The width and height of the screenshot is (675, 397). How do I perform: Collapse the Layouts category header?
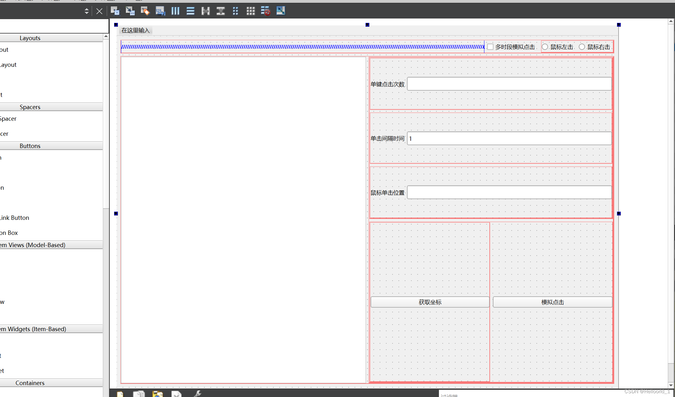tap(30, 38)
